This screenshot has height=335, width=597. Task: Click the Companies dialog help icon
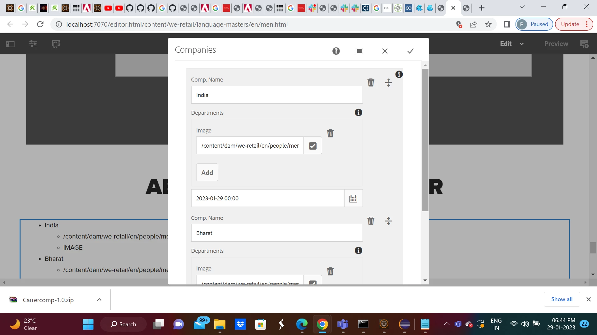(x=336, y=51)
